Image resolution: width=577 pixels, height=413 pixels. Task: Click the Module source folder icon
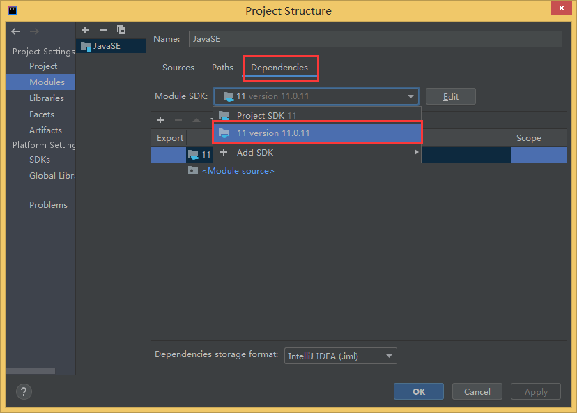click(193, 170)
